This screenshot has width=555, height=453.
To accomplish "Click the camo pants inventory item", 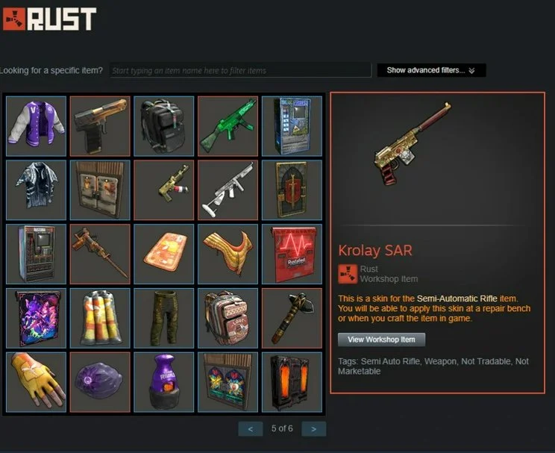I will (164, 318).
